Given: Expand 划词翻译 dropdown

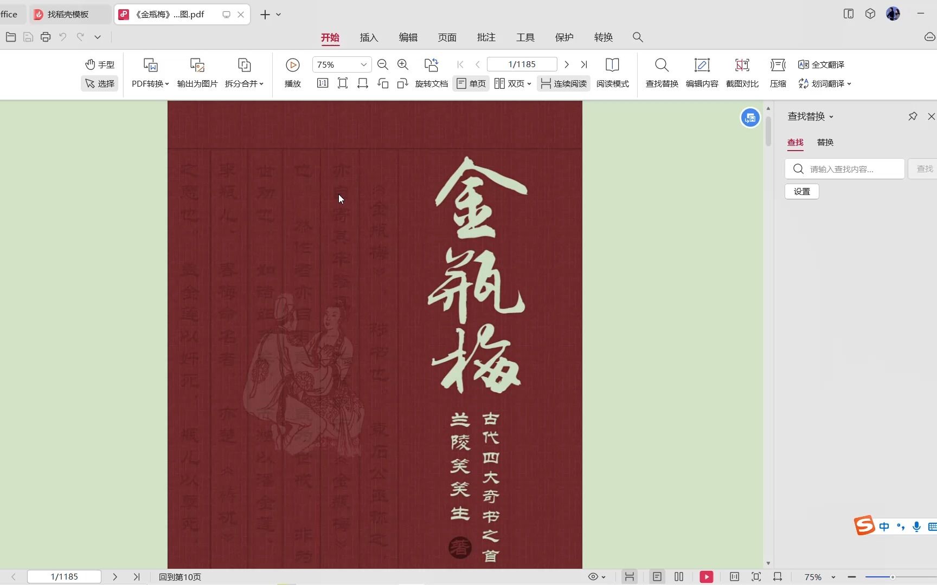Looking at the screenshot, I should [x=824, y=83].
